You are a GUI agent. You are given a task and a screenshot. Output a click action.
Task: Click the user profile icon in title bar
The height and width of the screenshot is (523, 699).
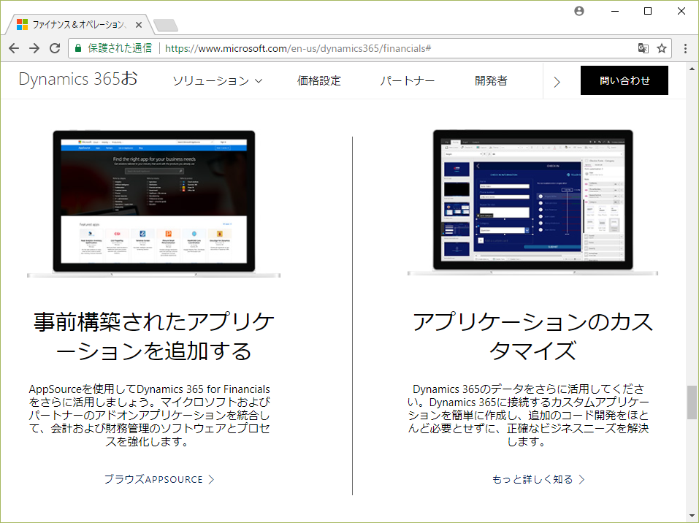click(x=579, y=11)
